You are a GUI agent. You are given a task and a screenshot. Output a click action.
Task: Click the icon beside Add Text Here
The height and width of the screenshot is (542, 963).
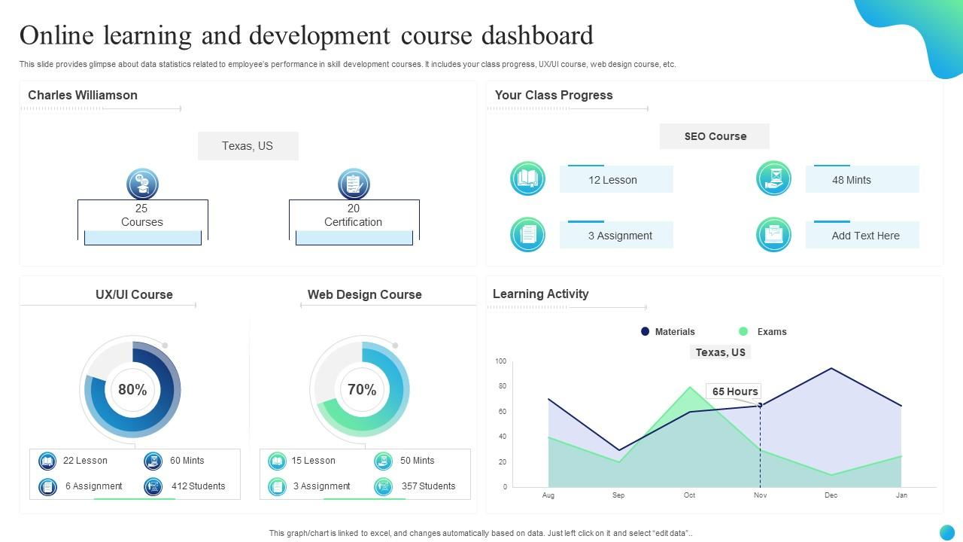pyautogui.click(x=773, y=234)
